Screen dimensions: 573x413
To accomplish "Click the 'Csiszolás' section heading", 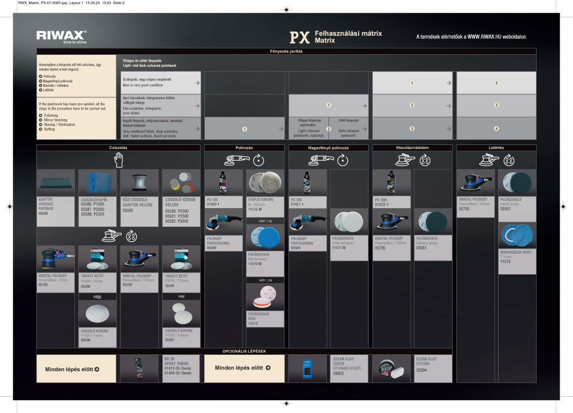I will [119, 148].
